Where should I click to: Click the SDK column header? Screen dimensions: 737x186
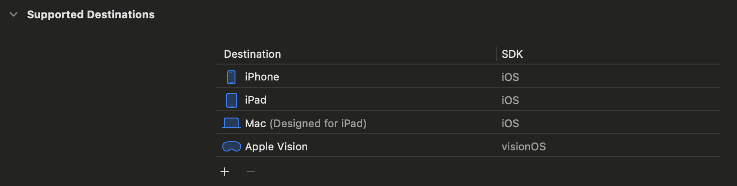pyautogui.click(x=512, y=54)
